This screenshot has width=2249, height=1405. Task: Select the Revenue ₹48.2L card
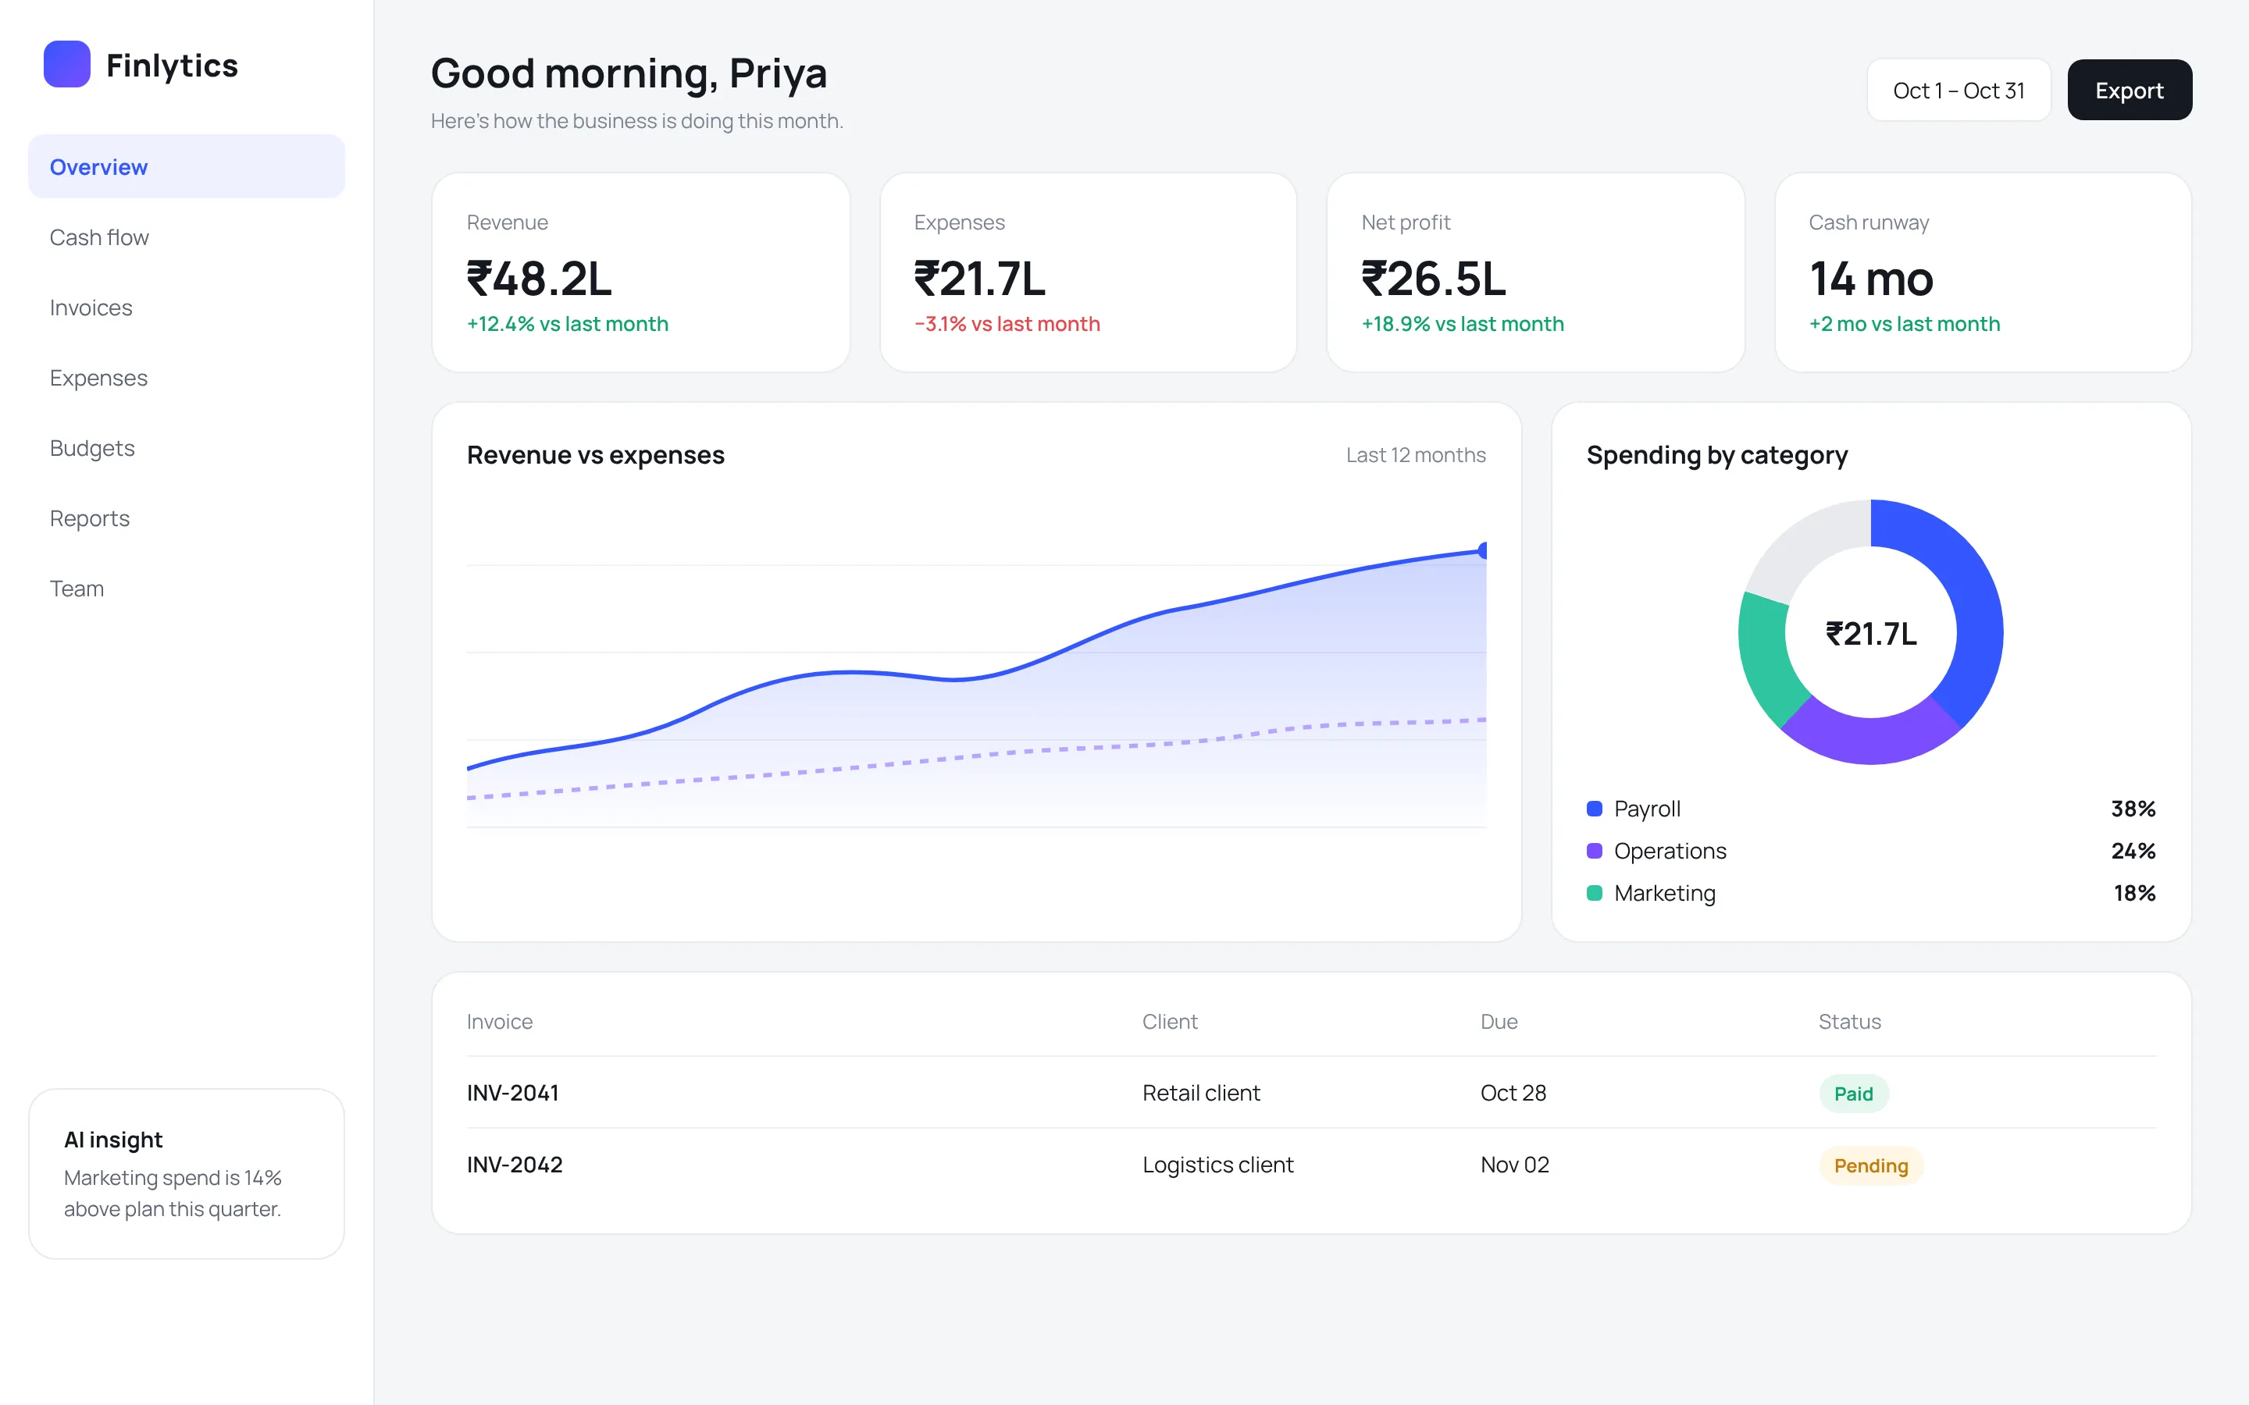click(641, 272)
